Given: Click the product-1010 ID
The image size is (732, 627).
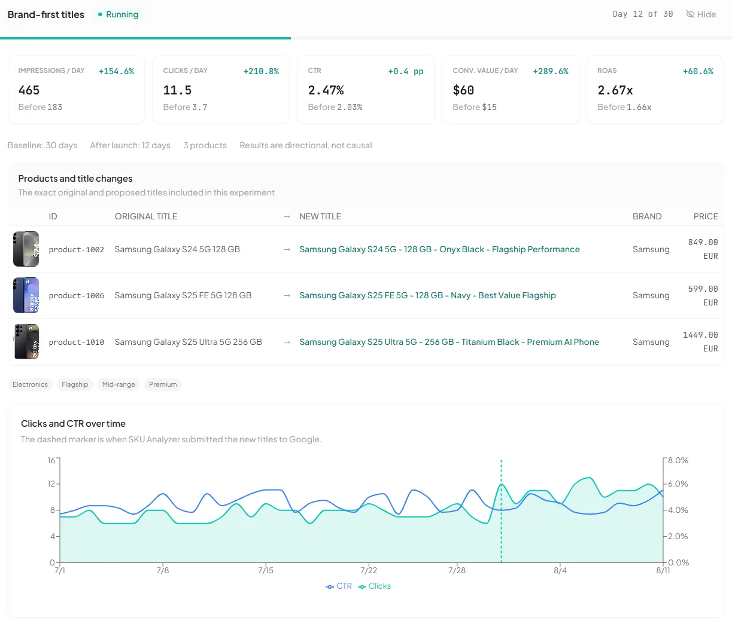Looking at the screenshot, I should point(77,342).
